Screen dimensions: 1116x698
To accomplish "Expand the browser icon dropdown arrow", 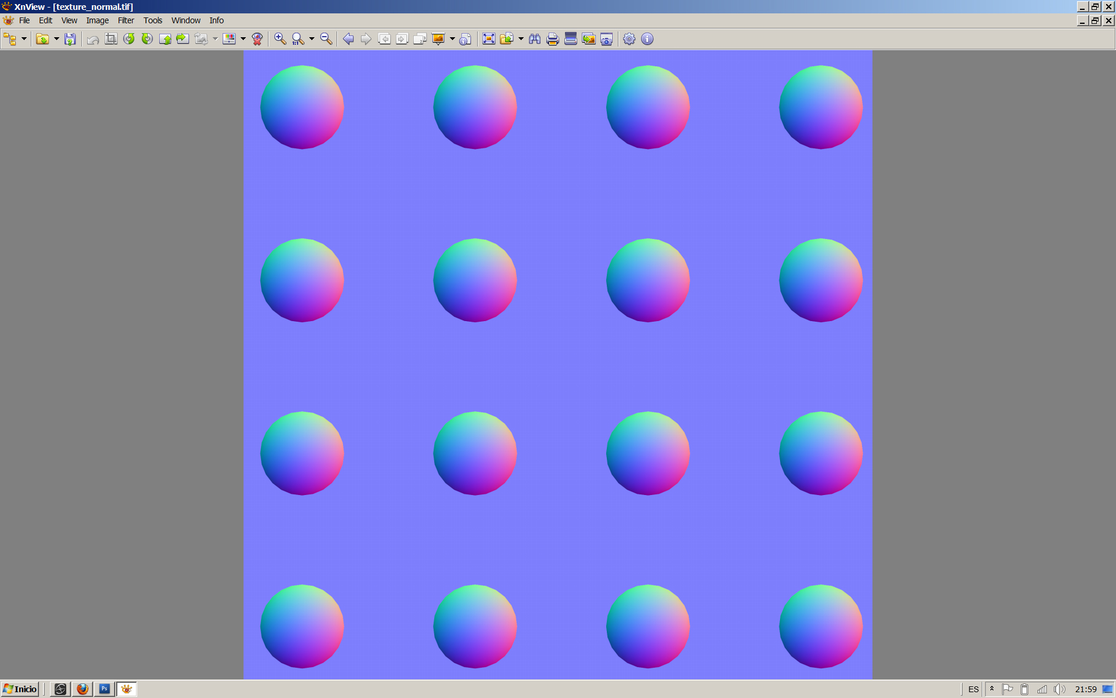I will [24, 39].
